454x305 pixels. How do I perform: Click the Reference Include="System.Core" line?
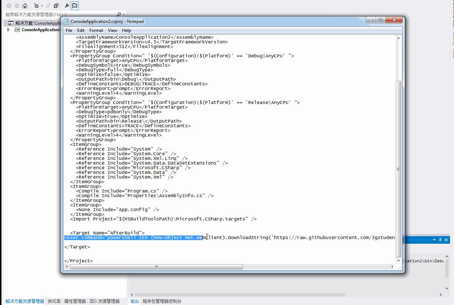click(126, 153)
